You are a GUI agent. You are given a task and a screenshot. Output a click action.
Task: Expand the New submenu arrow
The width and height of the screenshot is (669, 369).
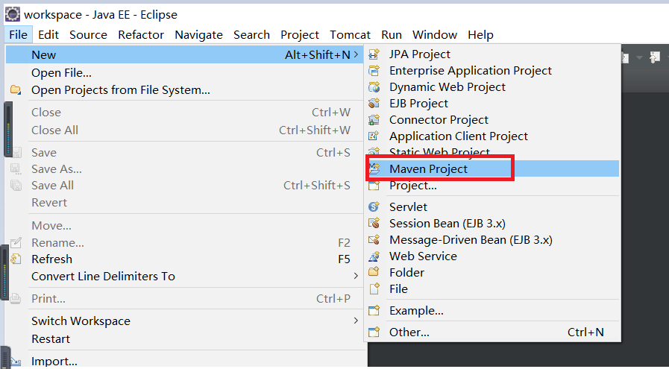click(x=356, y=54)
